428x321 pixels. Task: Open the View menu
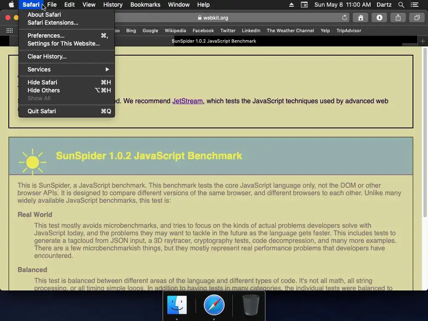[x=89, y=5]
